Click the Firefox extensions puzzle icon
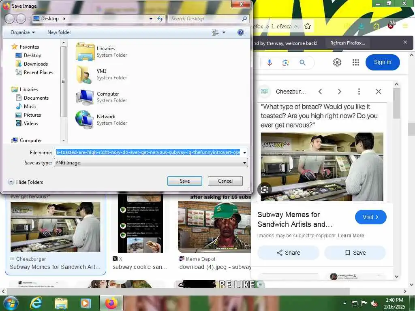Screen dimensions: 415x311 click(376, 26)
